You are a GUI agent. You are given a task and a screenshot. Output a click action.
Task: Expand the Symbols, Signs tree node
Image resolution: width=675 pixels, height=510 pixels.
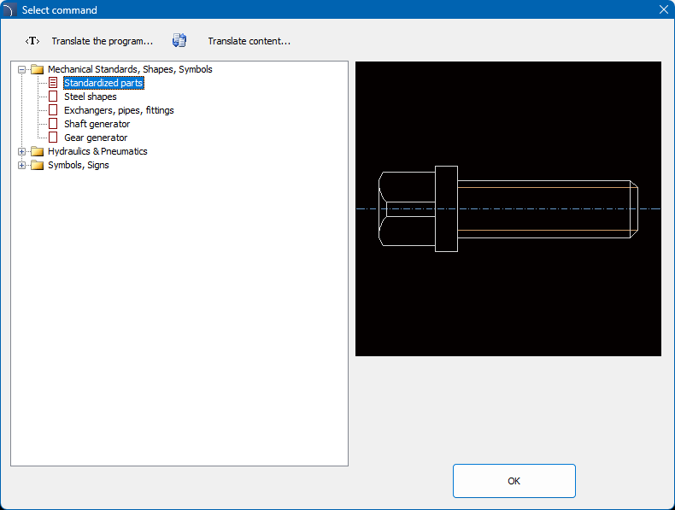pyautogui.click(x=22, y=165)
